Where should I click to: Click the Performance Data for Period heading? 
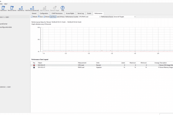pos(56,22)
